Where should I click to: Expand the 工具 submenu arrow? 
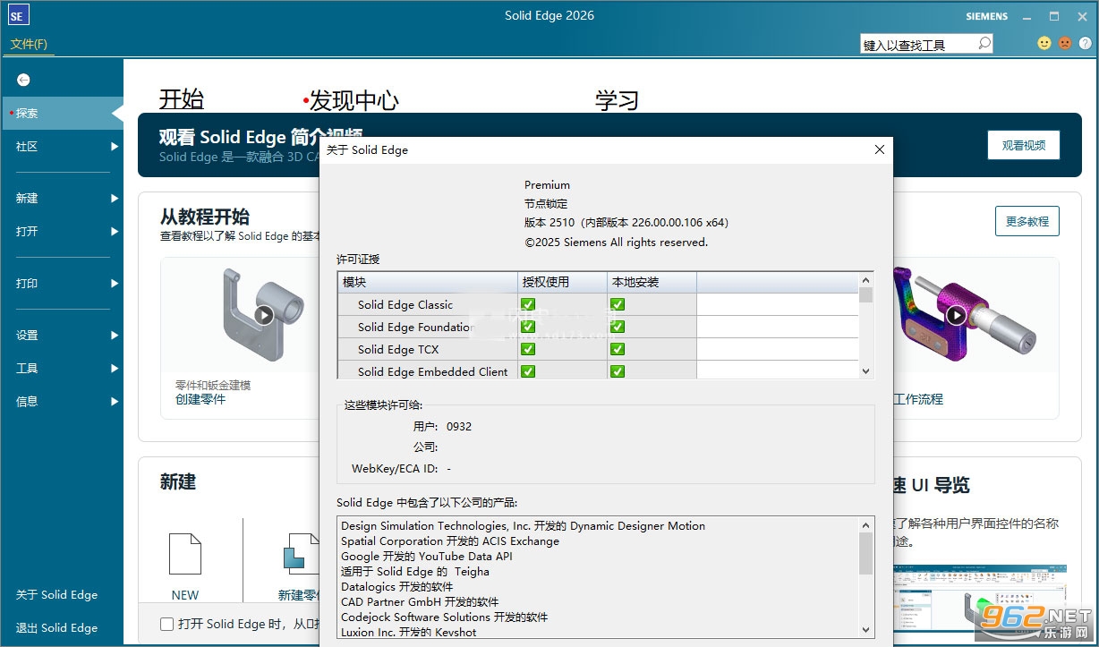[x=115, y=368]
